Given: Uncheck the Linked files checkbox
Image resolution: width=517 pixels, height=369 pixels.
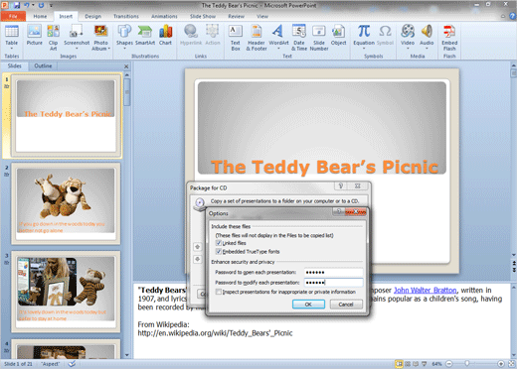Looking at the screenshot, I should pos(219,243).
